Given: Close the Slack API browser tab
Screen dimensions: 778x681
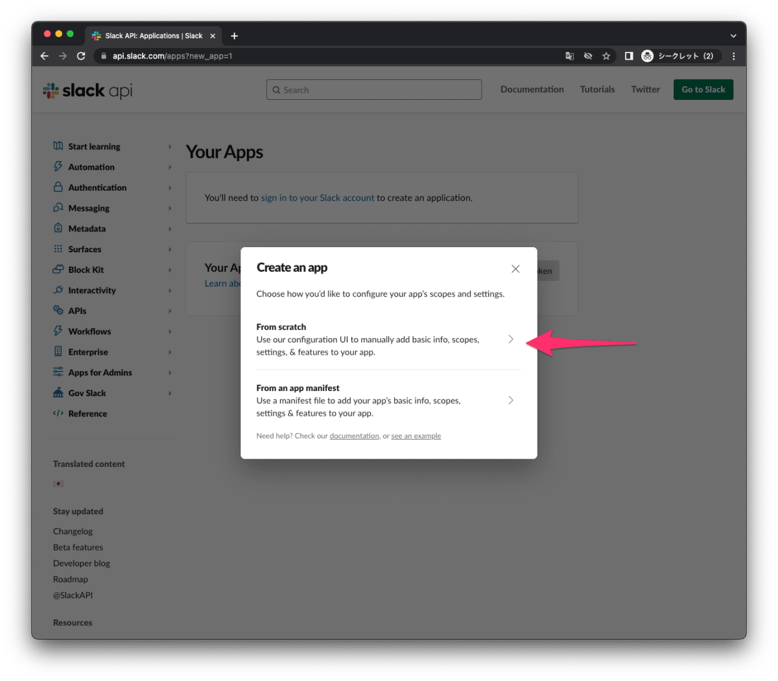Looking at the screenshot, I should coord(213,36).
